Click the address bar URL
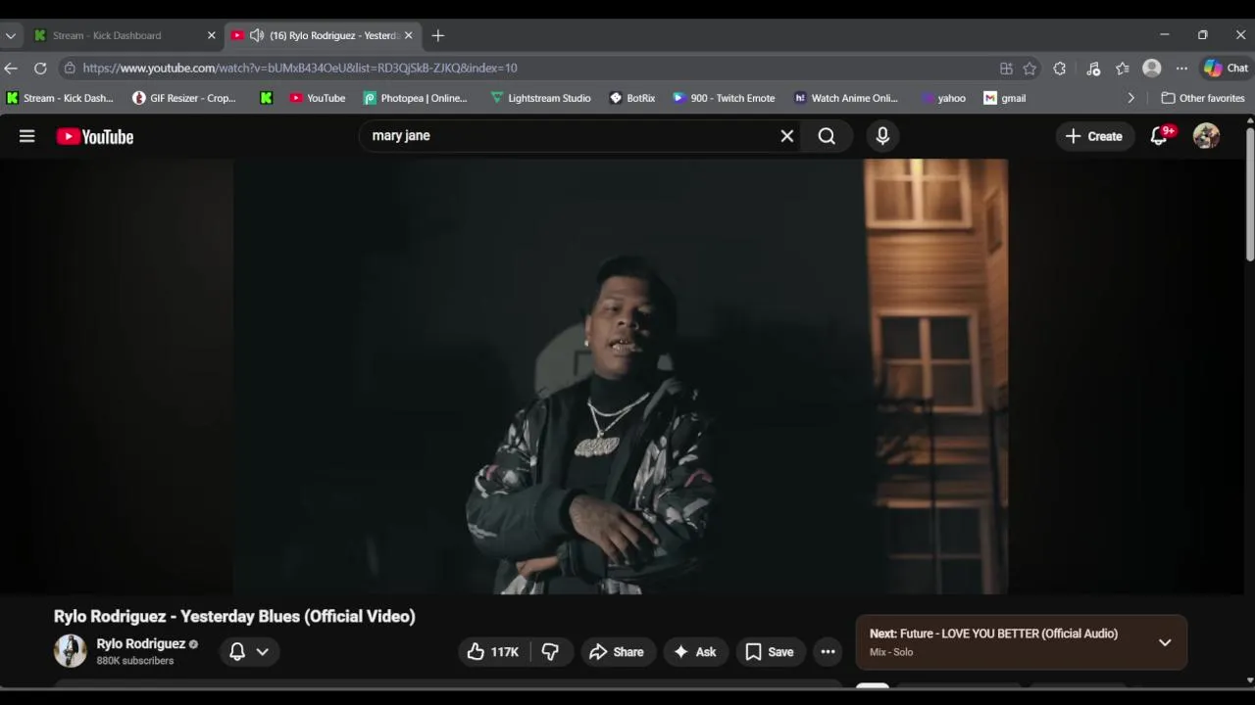 [300, 69]
